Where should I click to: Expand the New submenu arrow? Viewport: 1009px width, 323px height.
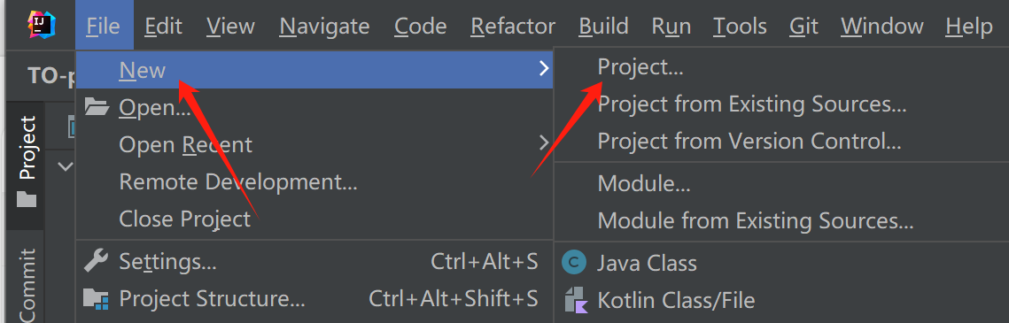(x=544, y=69)
